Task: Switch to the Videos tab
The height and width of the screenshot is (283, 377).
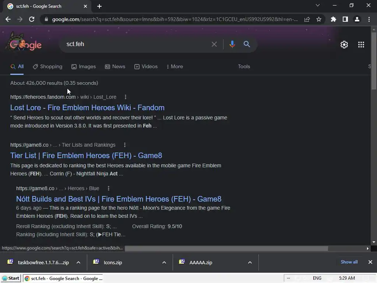Action: pos(146,67)
